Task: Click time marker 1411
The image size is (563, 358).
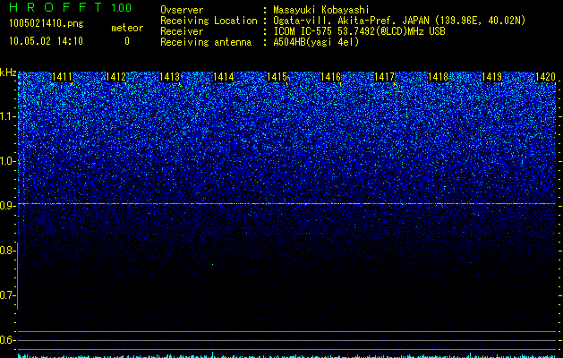Action: pos(63,77)
